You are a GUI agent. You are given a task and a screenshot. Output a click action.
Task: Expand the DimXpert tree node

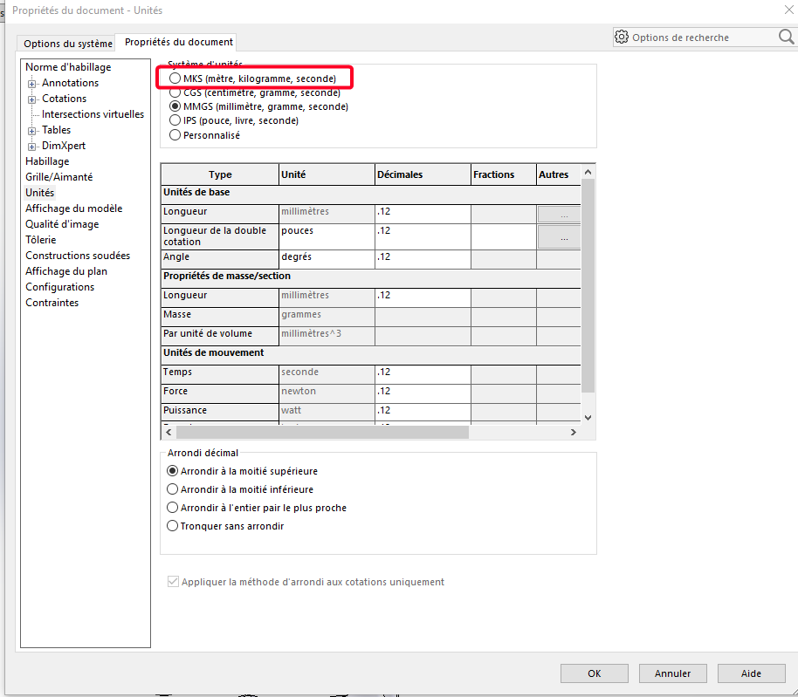click(32, 147)
